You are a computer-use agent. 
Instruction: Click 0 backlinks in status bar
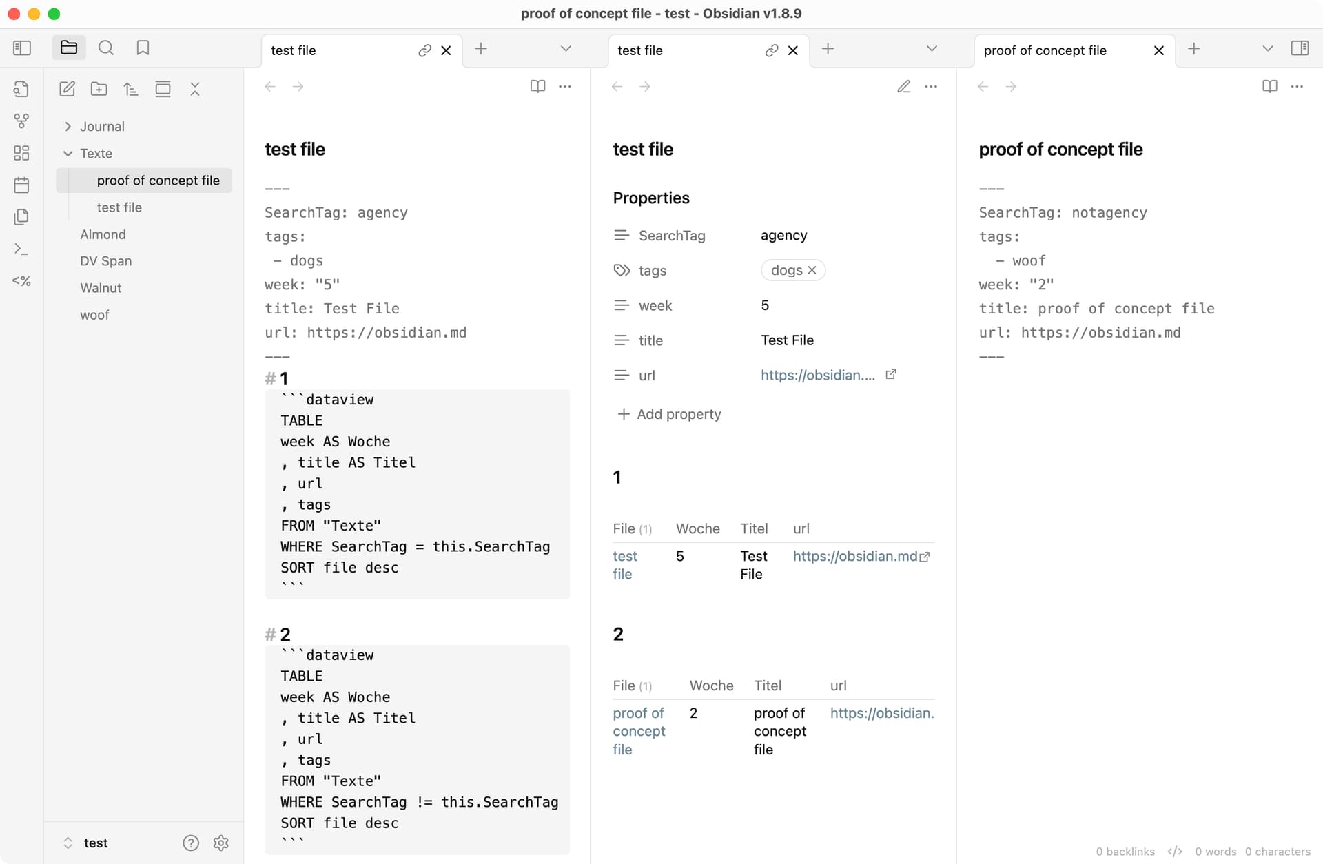[x=1125, y=852]
